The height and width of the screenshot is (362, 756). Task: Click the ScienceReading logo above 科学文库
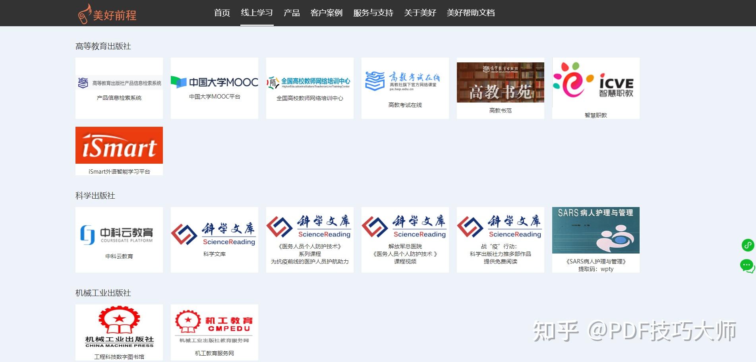point(215,234)
